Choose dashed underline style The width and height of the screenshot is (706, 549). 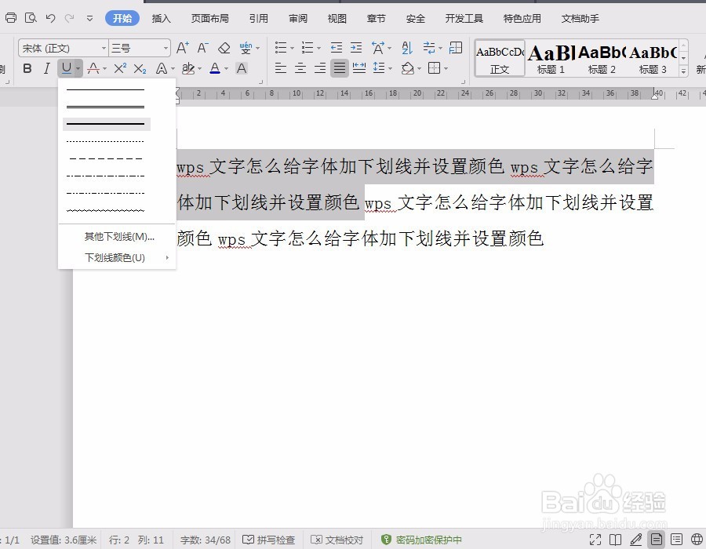coord(106,158)
